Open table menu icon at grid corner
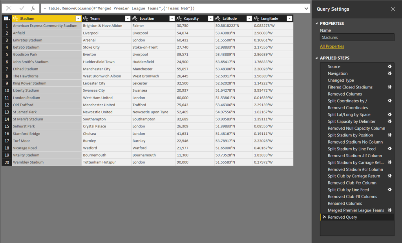This screenshot has width=402, height=243. [x=7, y=18]
